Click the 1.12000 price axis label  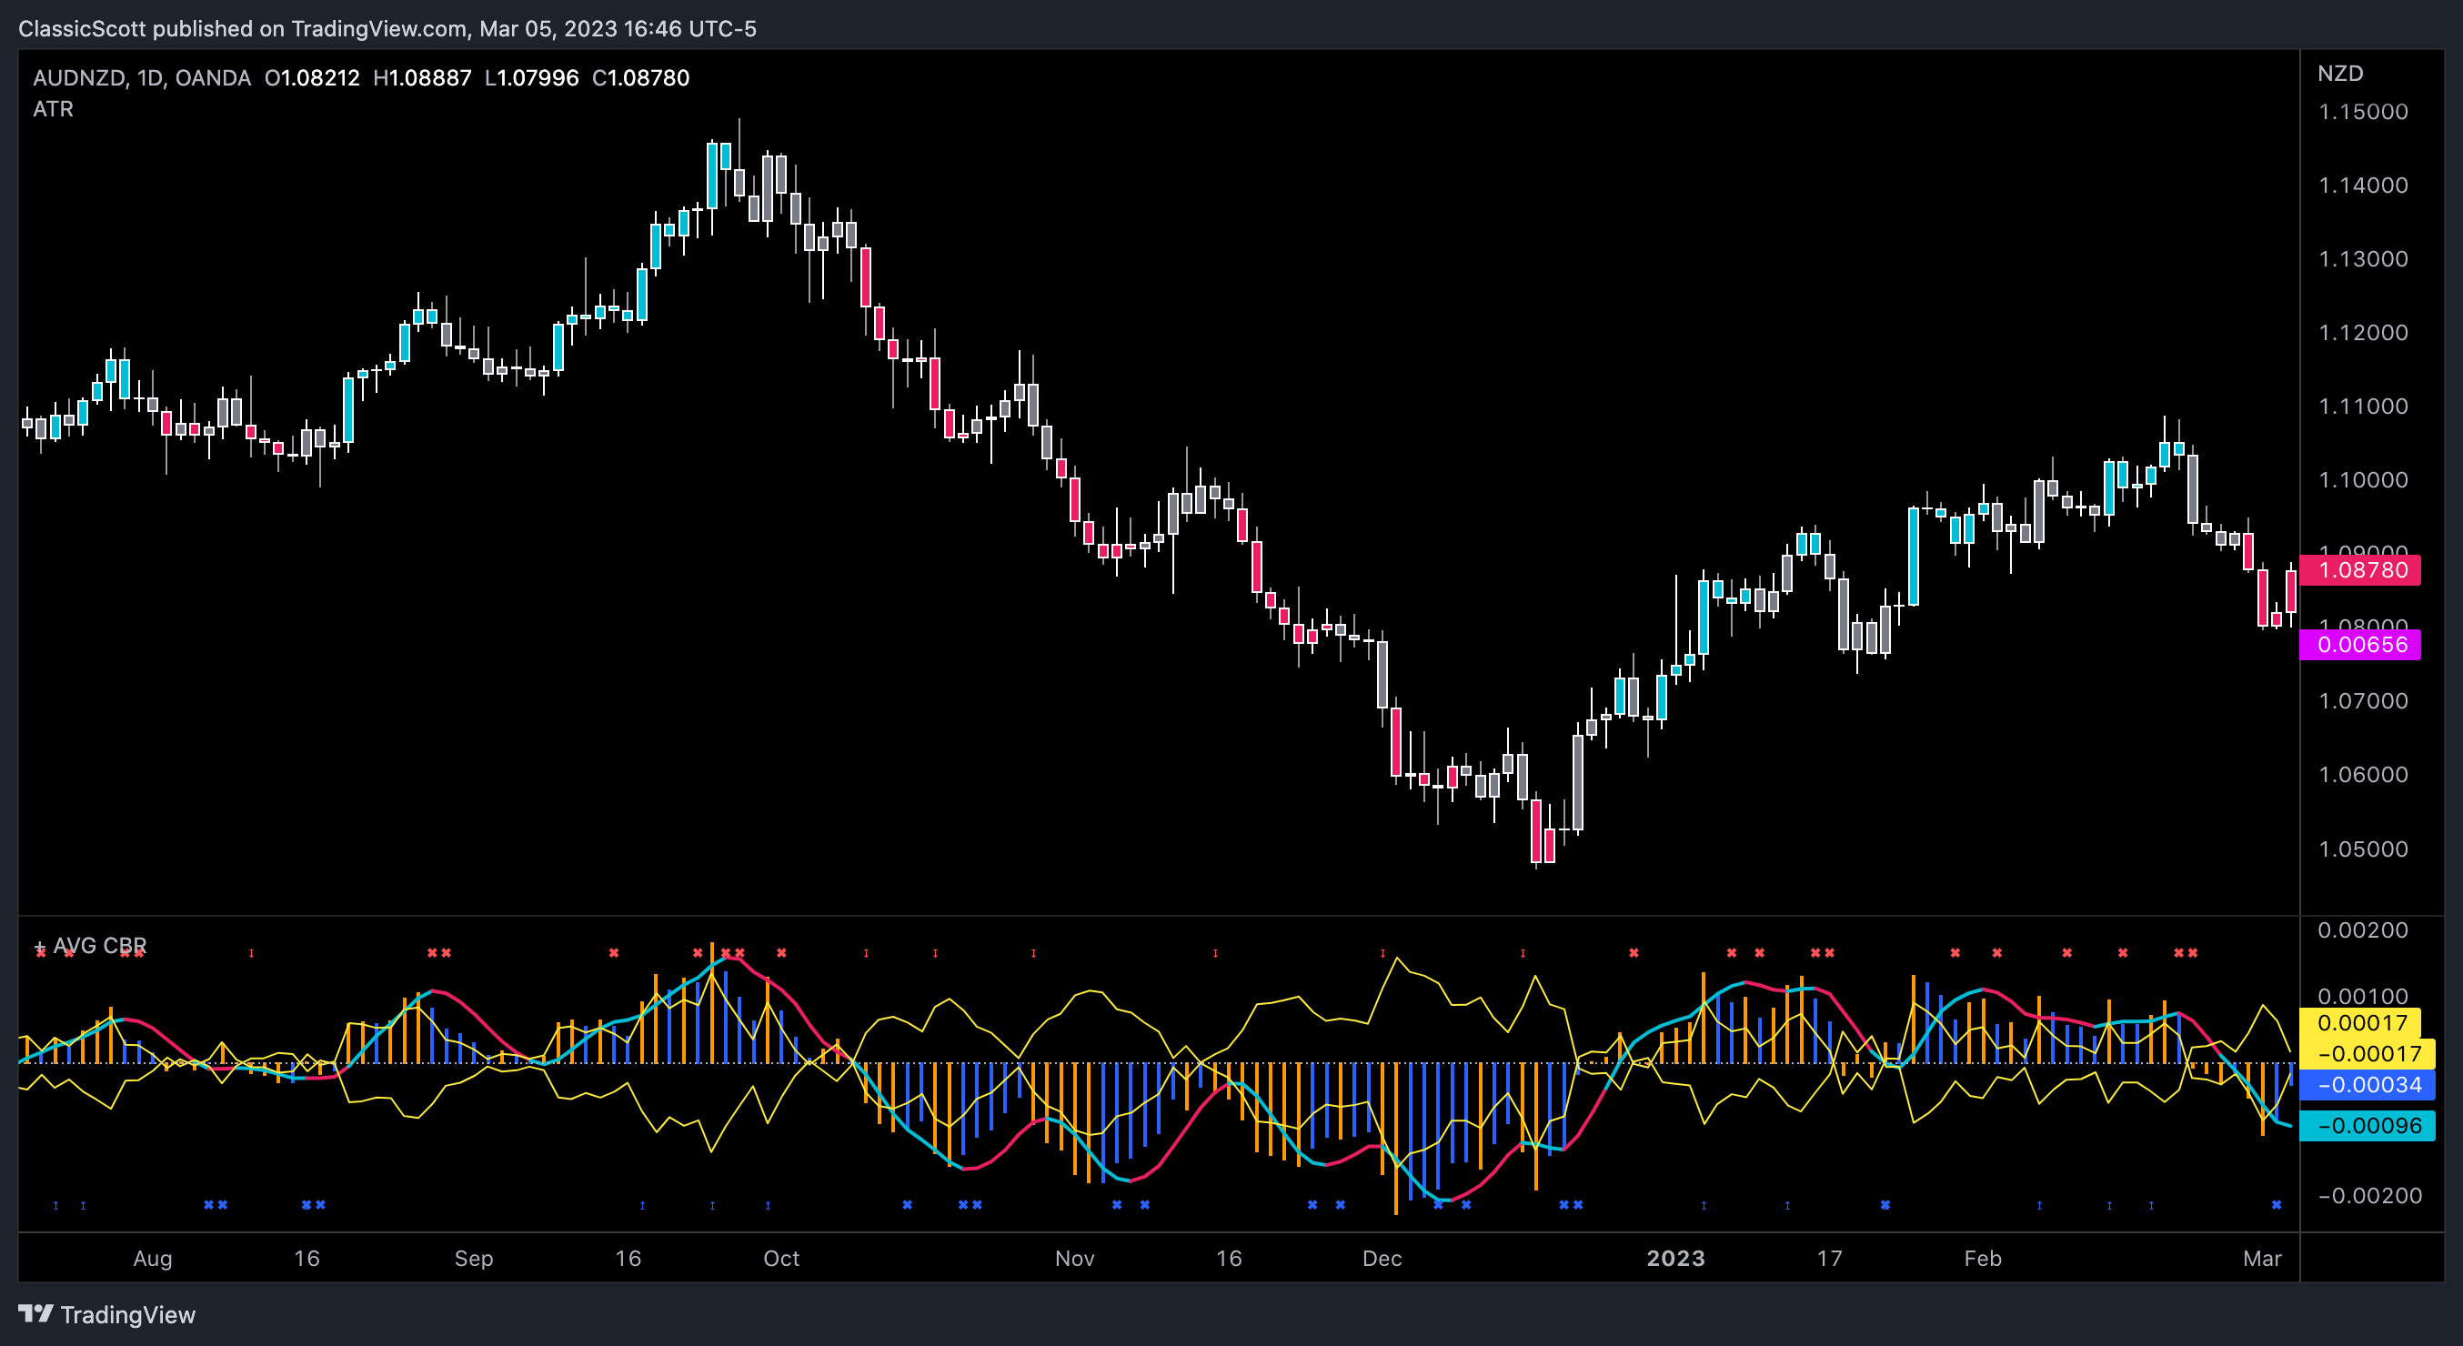click(x=2364, y=333)
